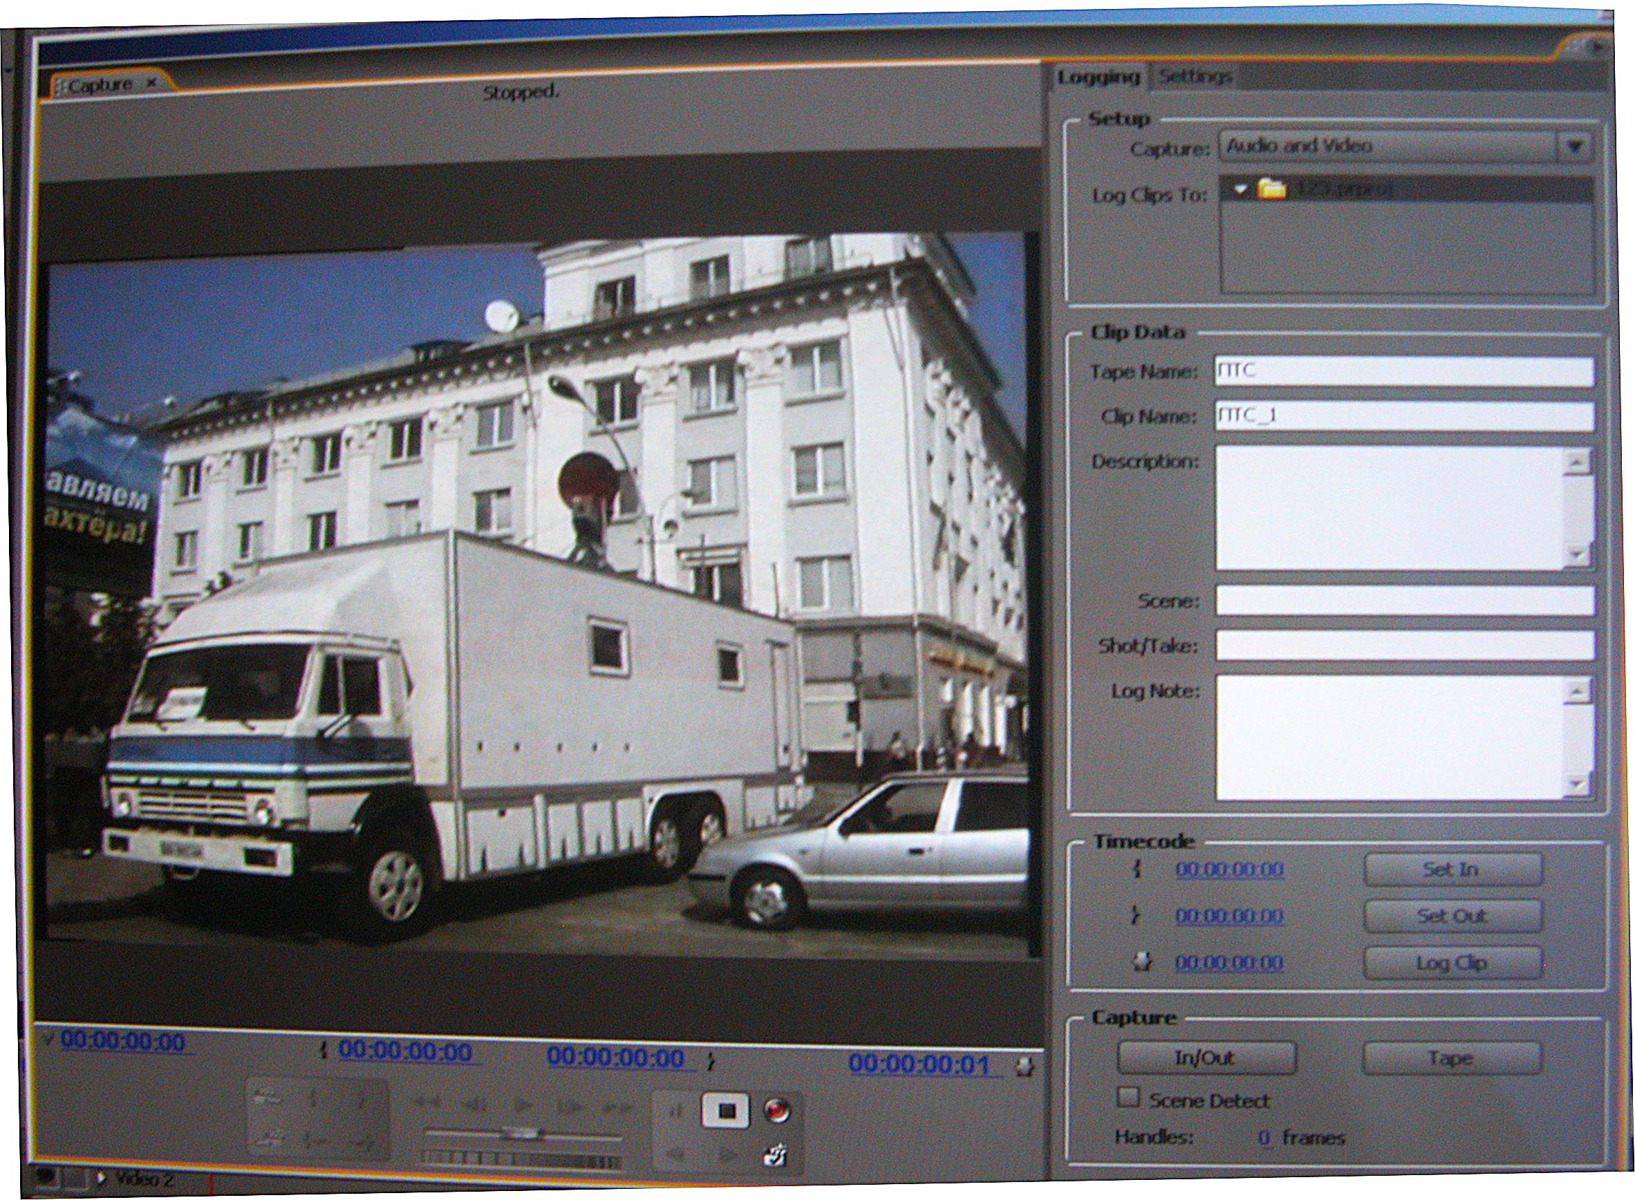1635x1200 pixels.
Task: Select the Logging tab
Action: point(1098,77)
